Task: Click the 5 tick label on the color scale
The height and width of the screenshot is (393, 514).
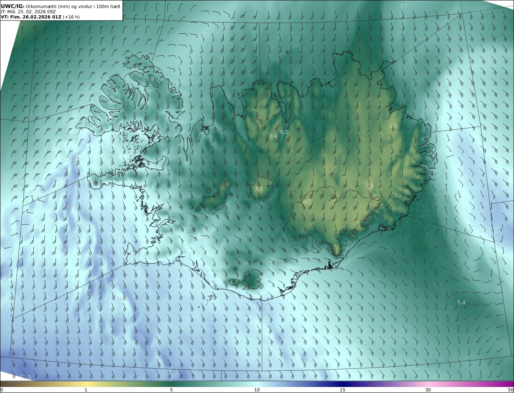Action: (x=171, y=390)
